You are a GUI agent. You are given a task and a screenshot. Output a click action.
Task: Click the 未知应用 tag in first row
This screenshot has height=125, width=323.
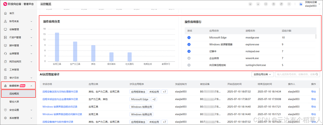[154, 92]
